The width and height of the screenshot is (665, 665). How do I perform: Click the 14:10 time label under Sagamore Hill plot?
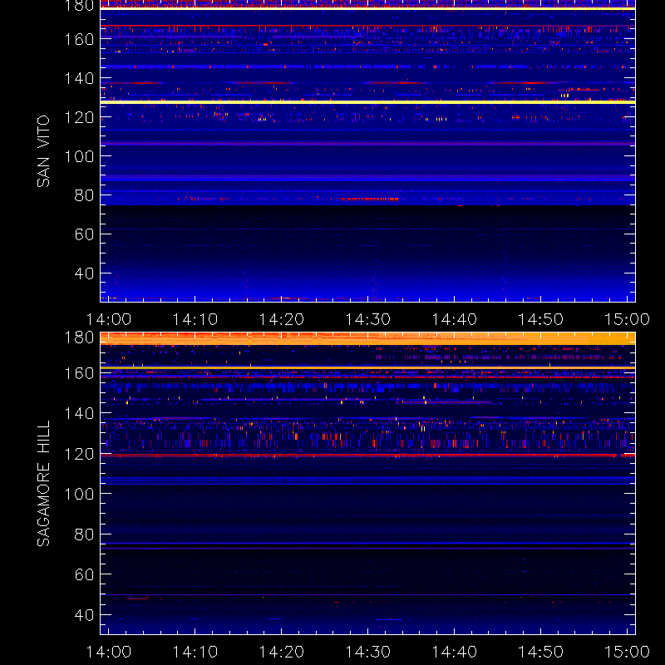(x=195, y=652)
